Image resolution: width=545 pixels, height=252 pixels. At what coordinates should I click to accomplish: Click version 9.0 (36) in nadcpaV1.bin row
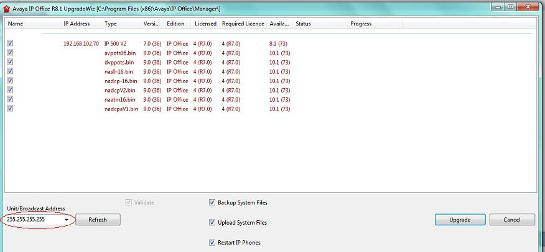point(152,109)
